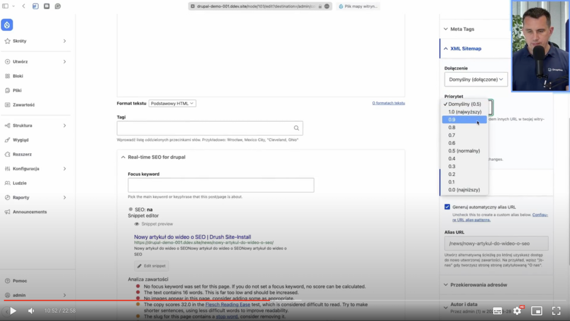
Task: Uncheck Generuj automatyczny alias URL
Action: [447, 206]
